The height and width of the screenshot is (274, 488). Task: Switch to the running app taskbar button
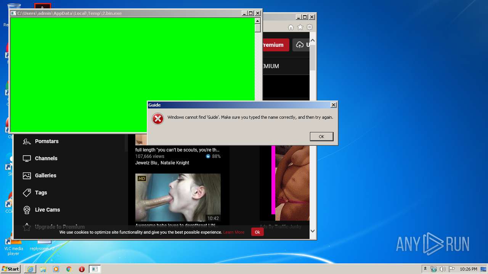(x=95, y=269)
